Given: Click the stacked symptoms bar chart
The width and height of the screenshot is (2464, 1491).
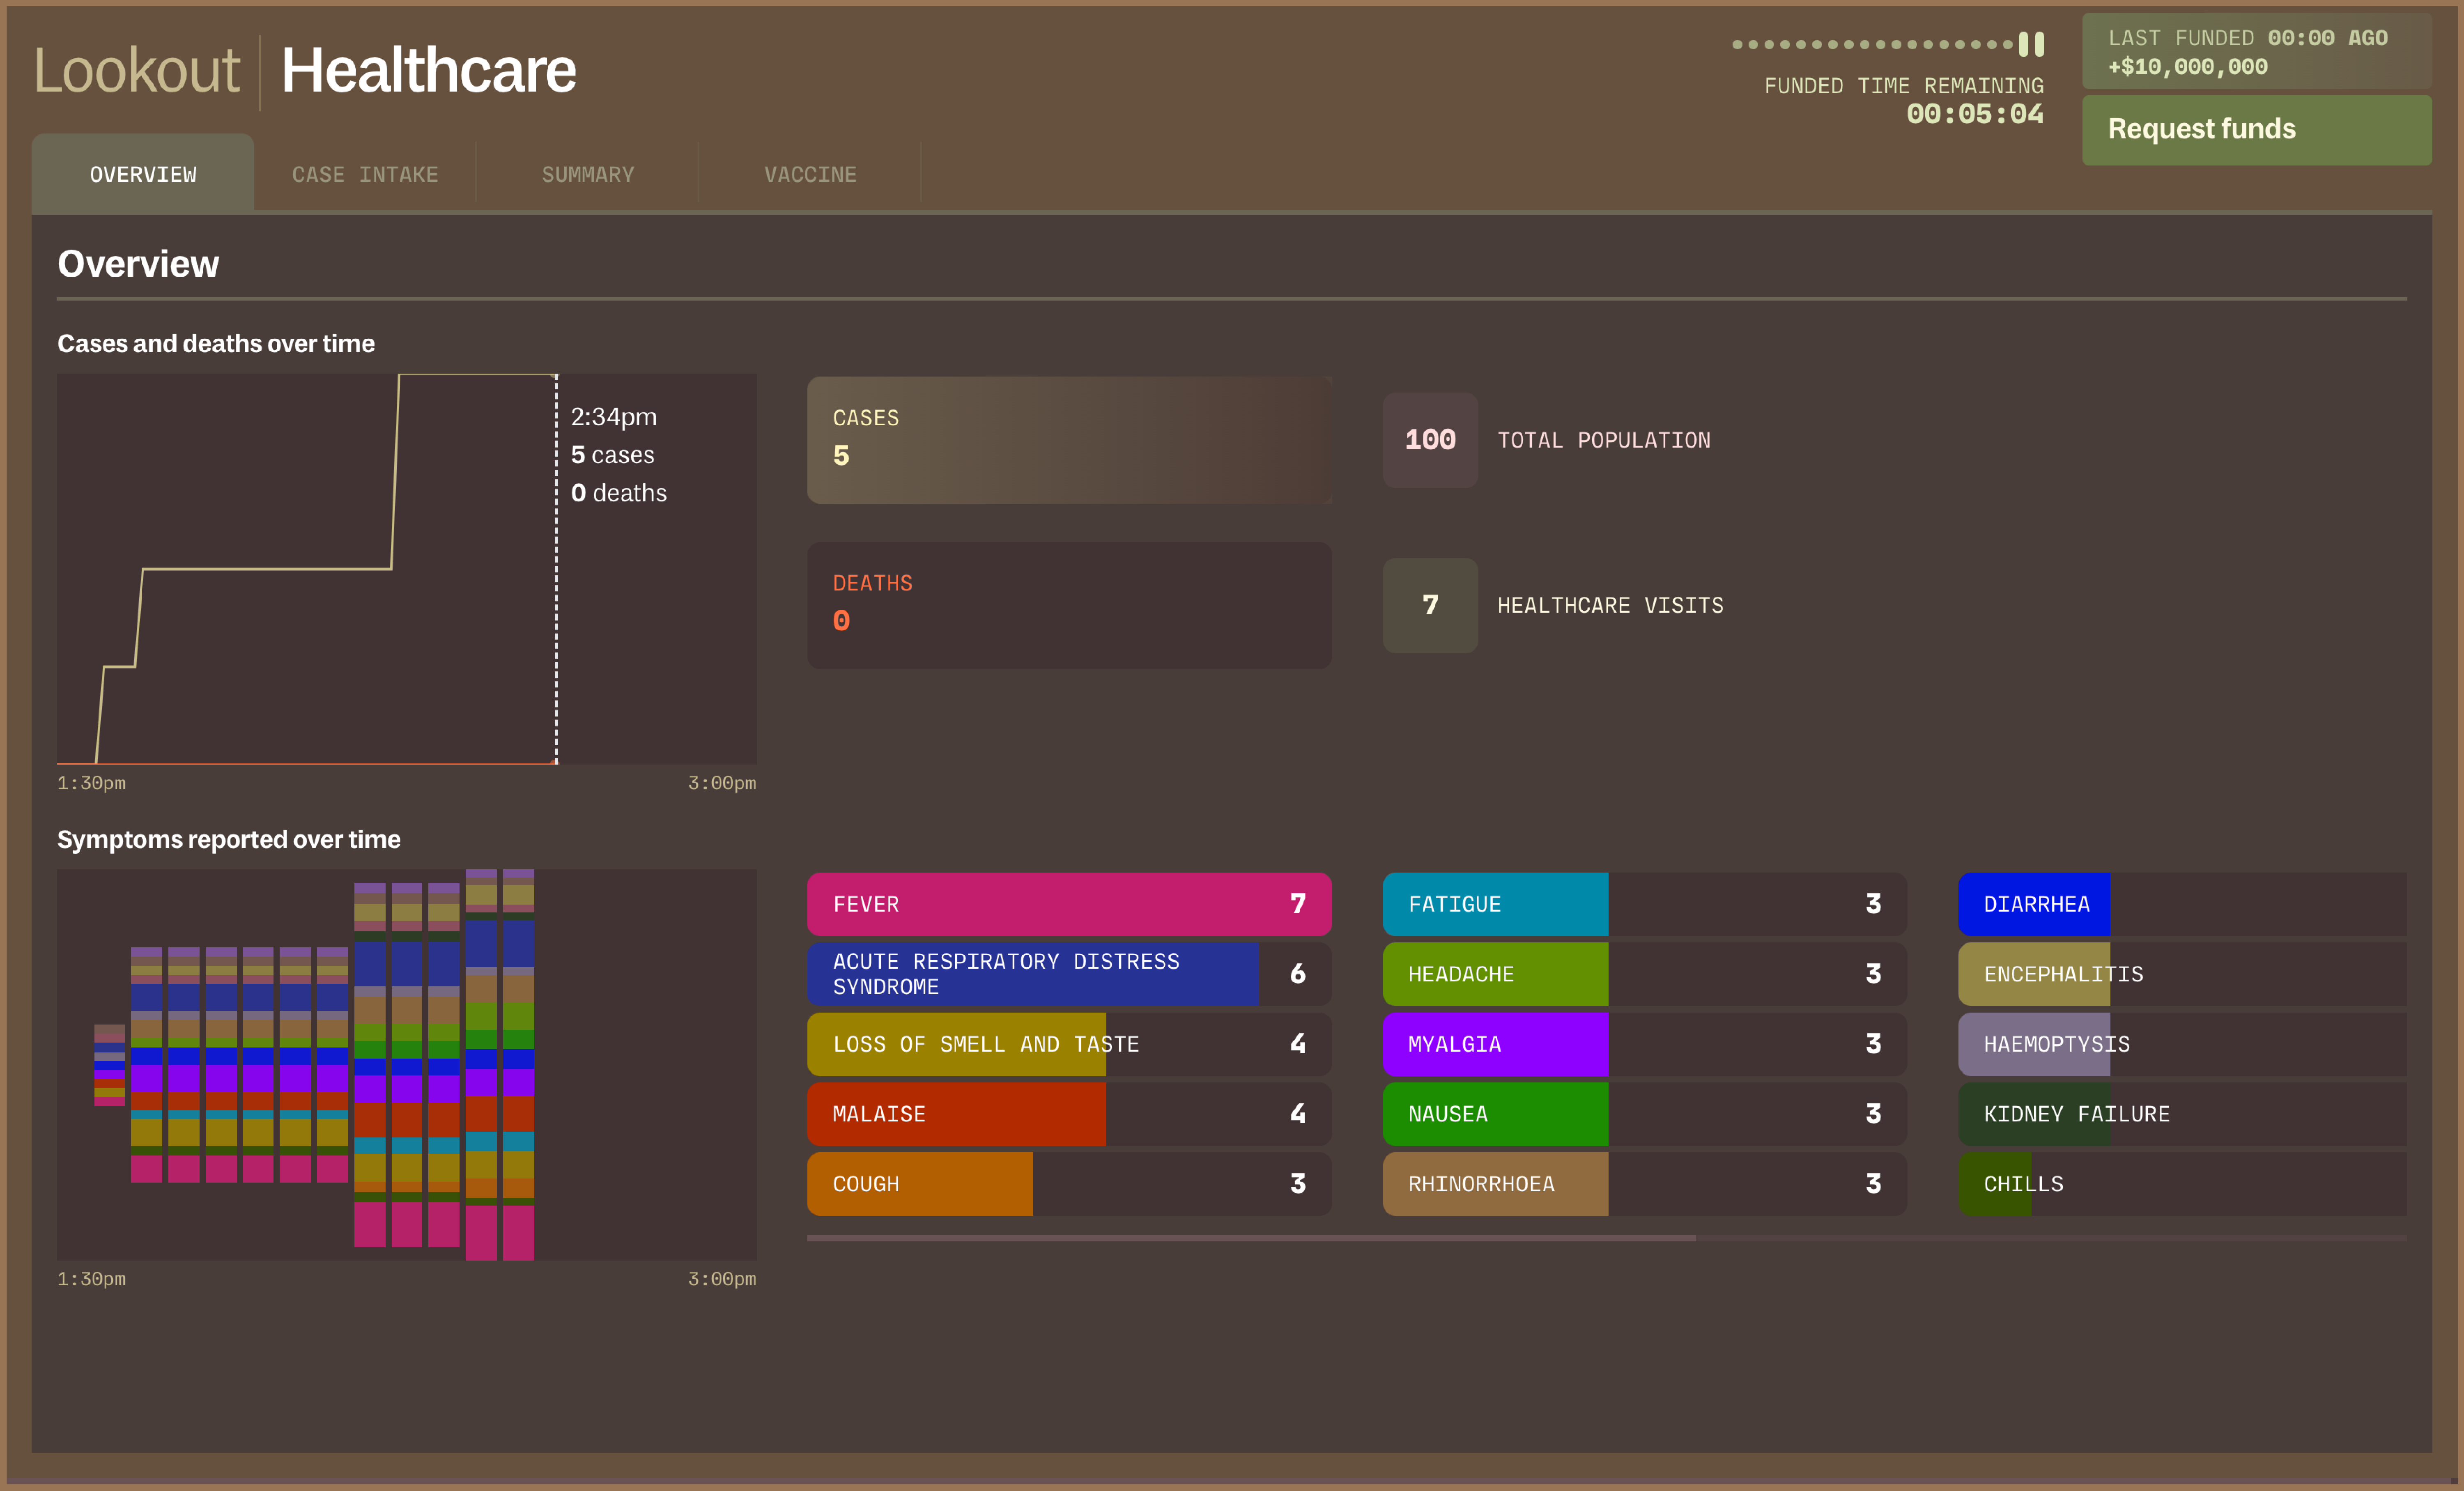Looking at the screenshot, I should click(407, 1065).
